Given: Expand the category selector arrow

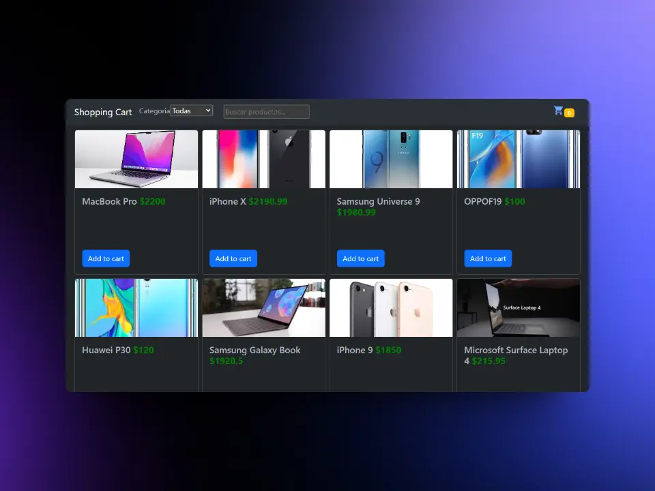Looking at the screenshot, I should point(209,110).
